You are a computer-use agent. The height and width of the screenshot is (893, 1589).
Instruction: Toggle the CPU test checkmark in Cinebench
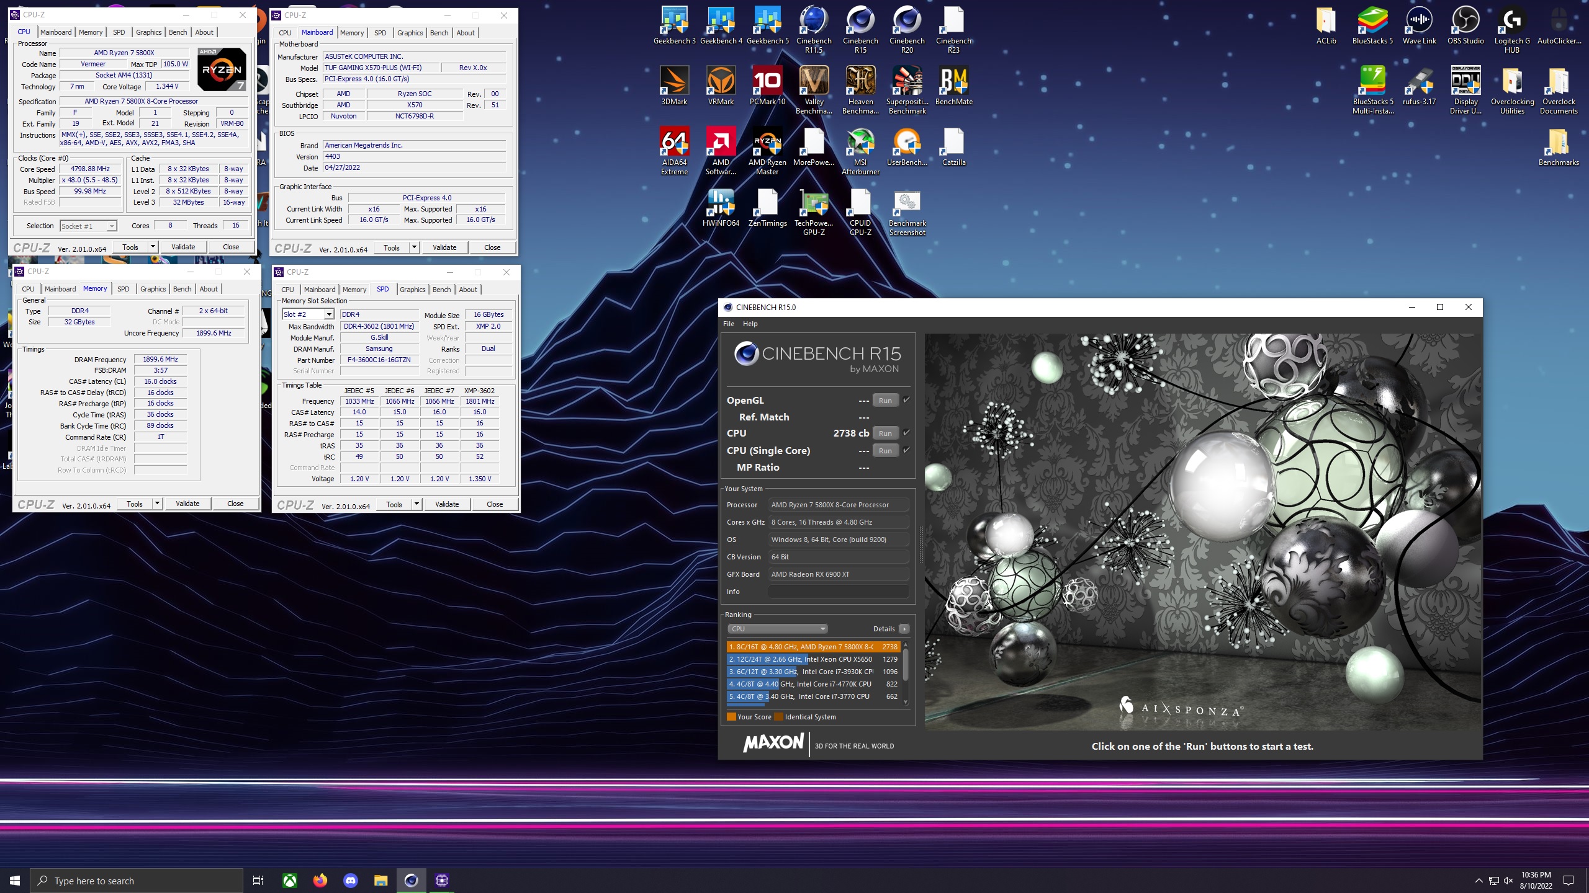906,433
